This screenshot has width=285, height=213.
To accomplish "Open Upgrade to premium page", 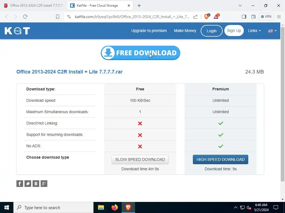I will tap(149, 31).
